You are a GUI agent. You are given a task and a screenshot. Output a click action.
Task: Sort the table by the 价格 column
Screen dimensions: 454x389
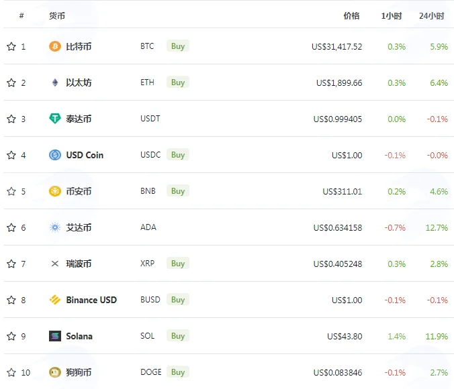pos(351,16)
